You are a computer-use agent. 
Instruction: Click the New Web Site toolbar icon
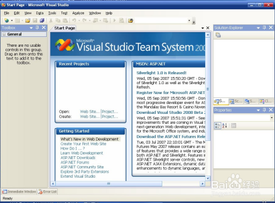pyautogui.click(x=7, y=20)
